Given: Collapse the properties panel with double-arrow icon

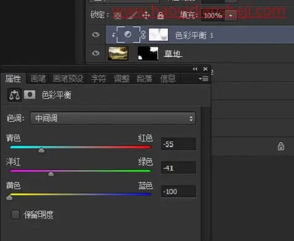Looking at the screenshot, I should (x=195, y=69).
